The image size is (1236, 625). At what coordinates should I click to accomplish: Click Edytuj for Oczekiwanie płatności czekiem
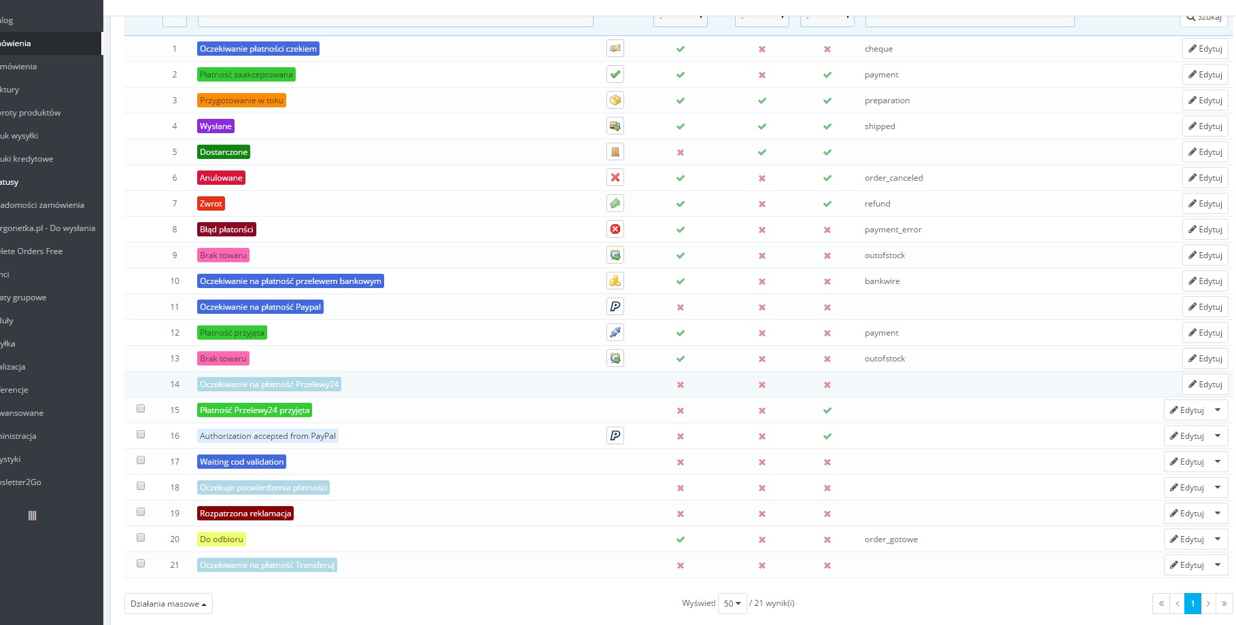tap(1205, 49)
